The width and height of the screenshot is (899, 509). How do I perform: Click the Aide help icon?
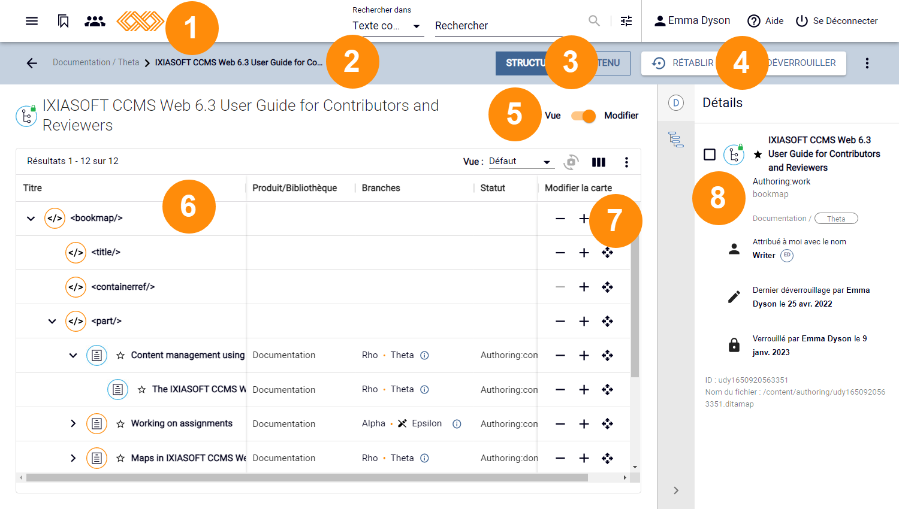[754, 21]
